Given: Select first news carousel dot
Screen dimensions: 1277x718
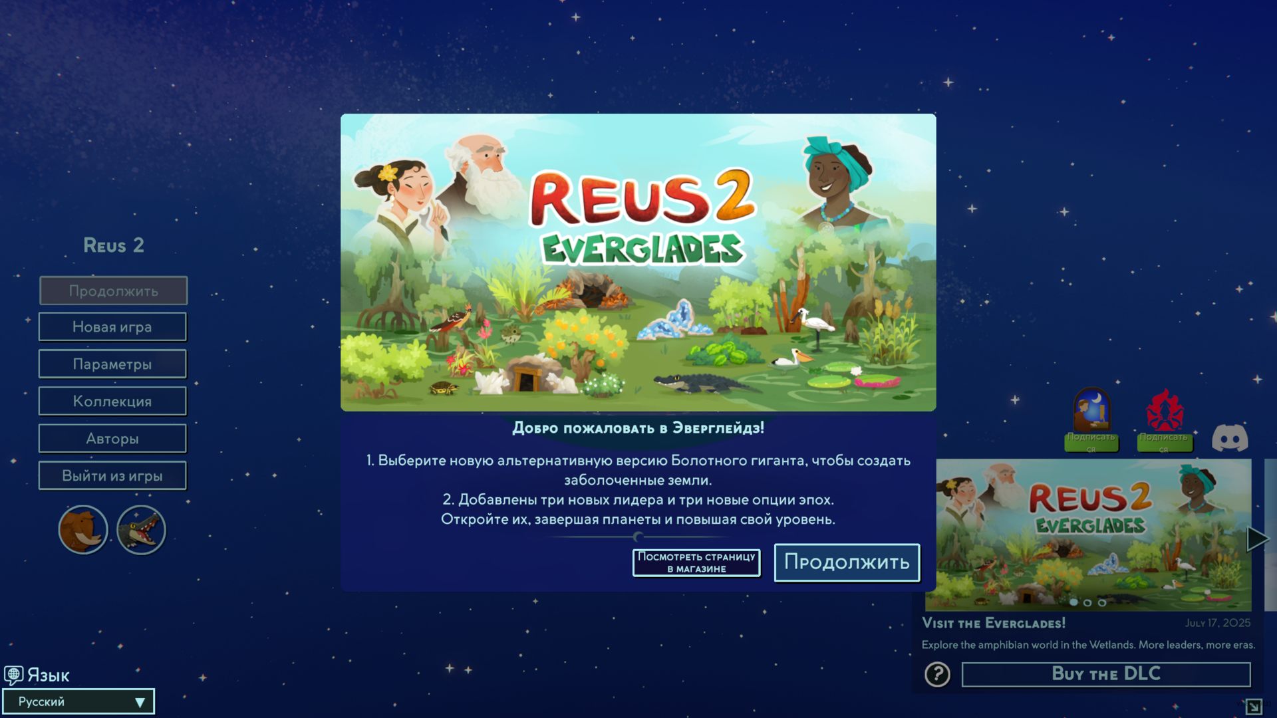Looking at the screenshot, I should coord(1073,602).
